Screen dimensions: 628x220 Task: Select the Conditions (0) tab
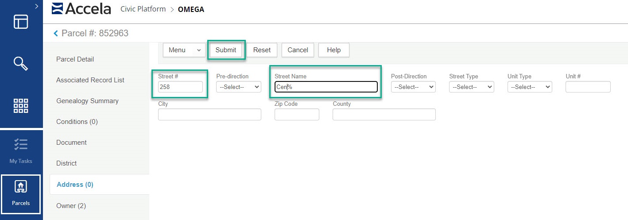(77, 122)
